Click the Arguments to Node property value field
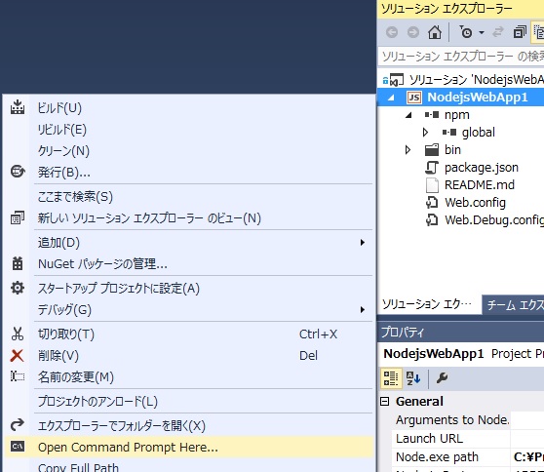The image size is (544, 472). click(x=527, y=420)
